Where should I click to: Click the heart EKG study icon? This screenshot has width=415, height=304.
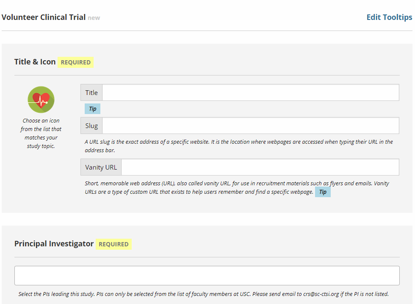[x=41, y=99]
